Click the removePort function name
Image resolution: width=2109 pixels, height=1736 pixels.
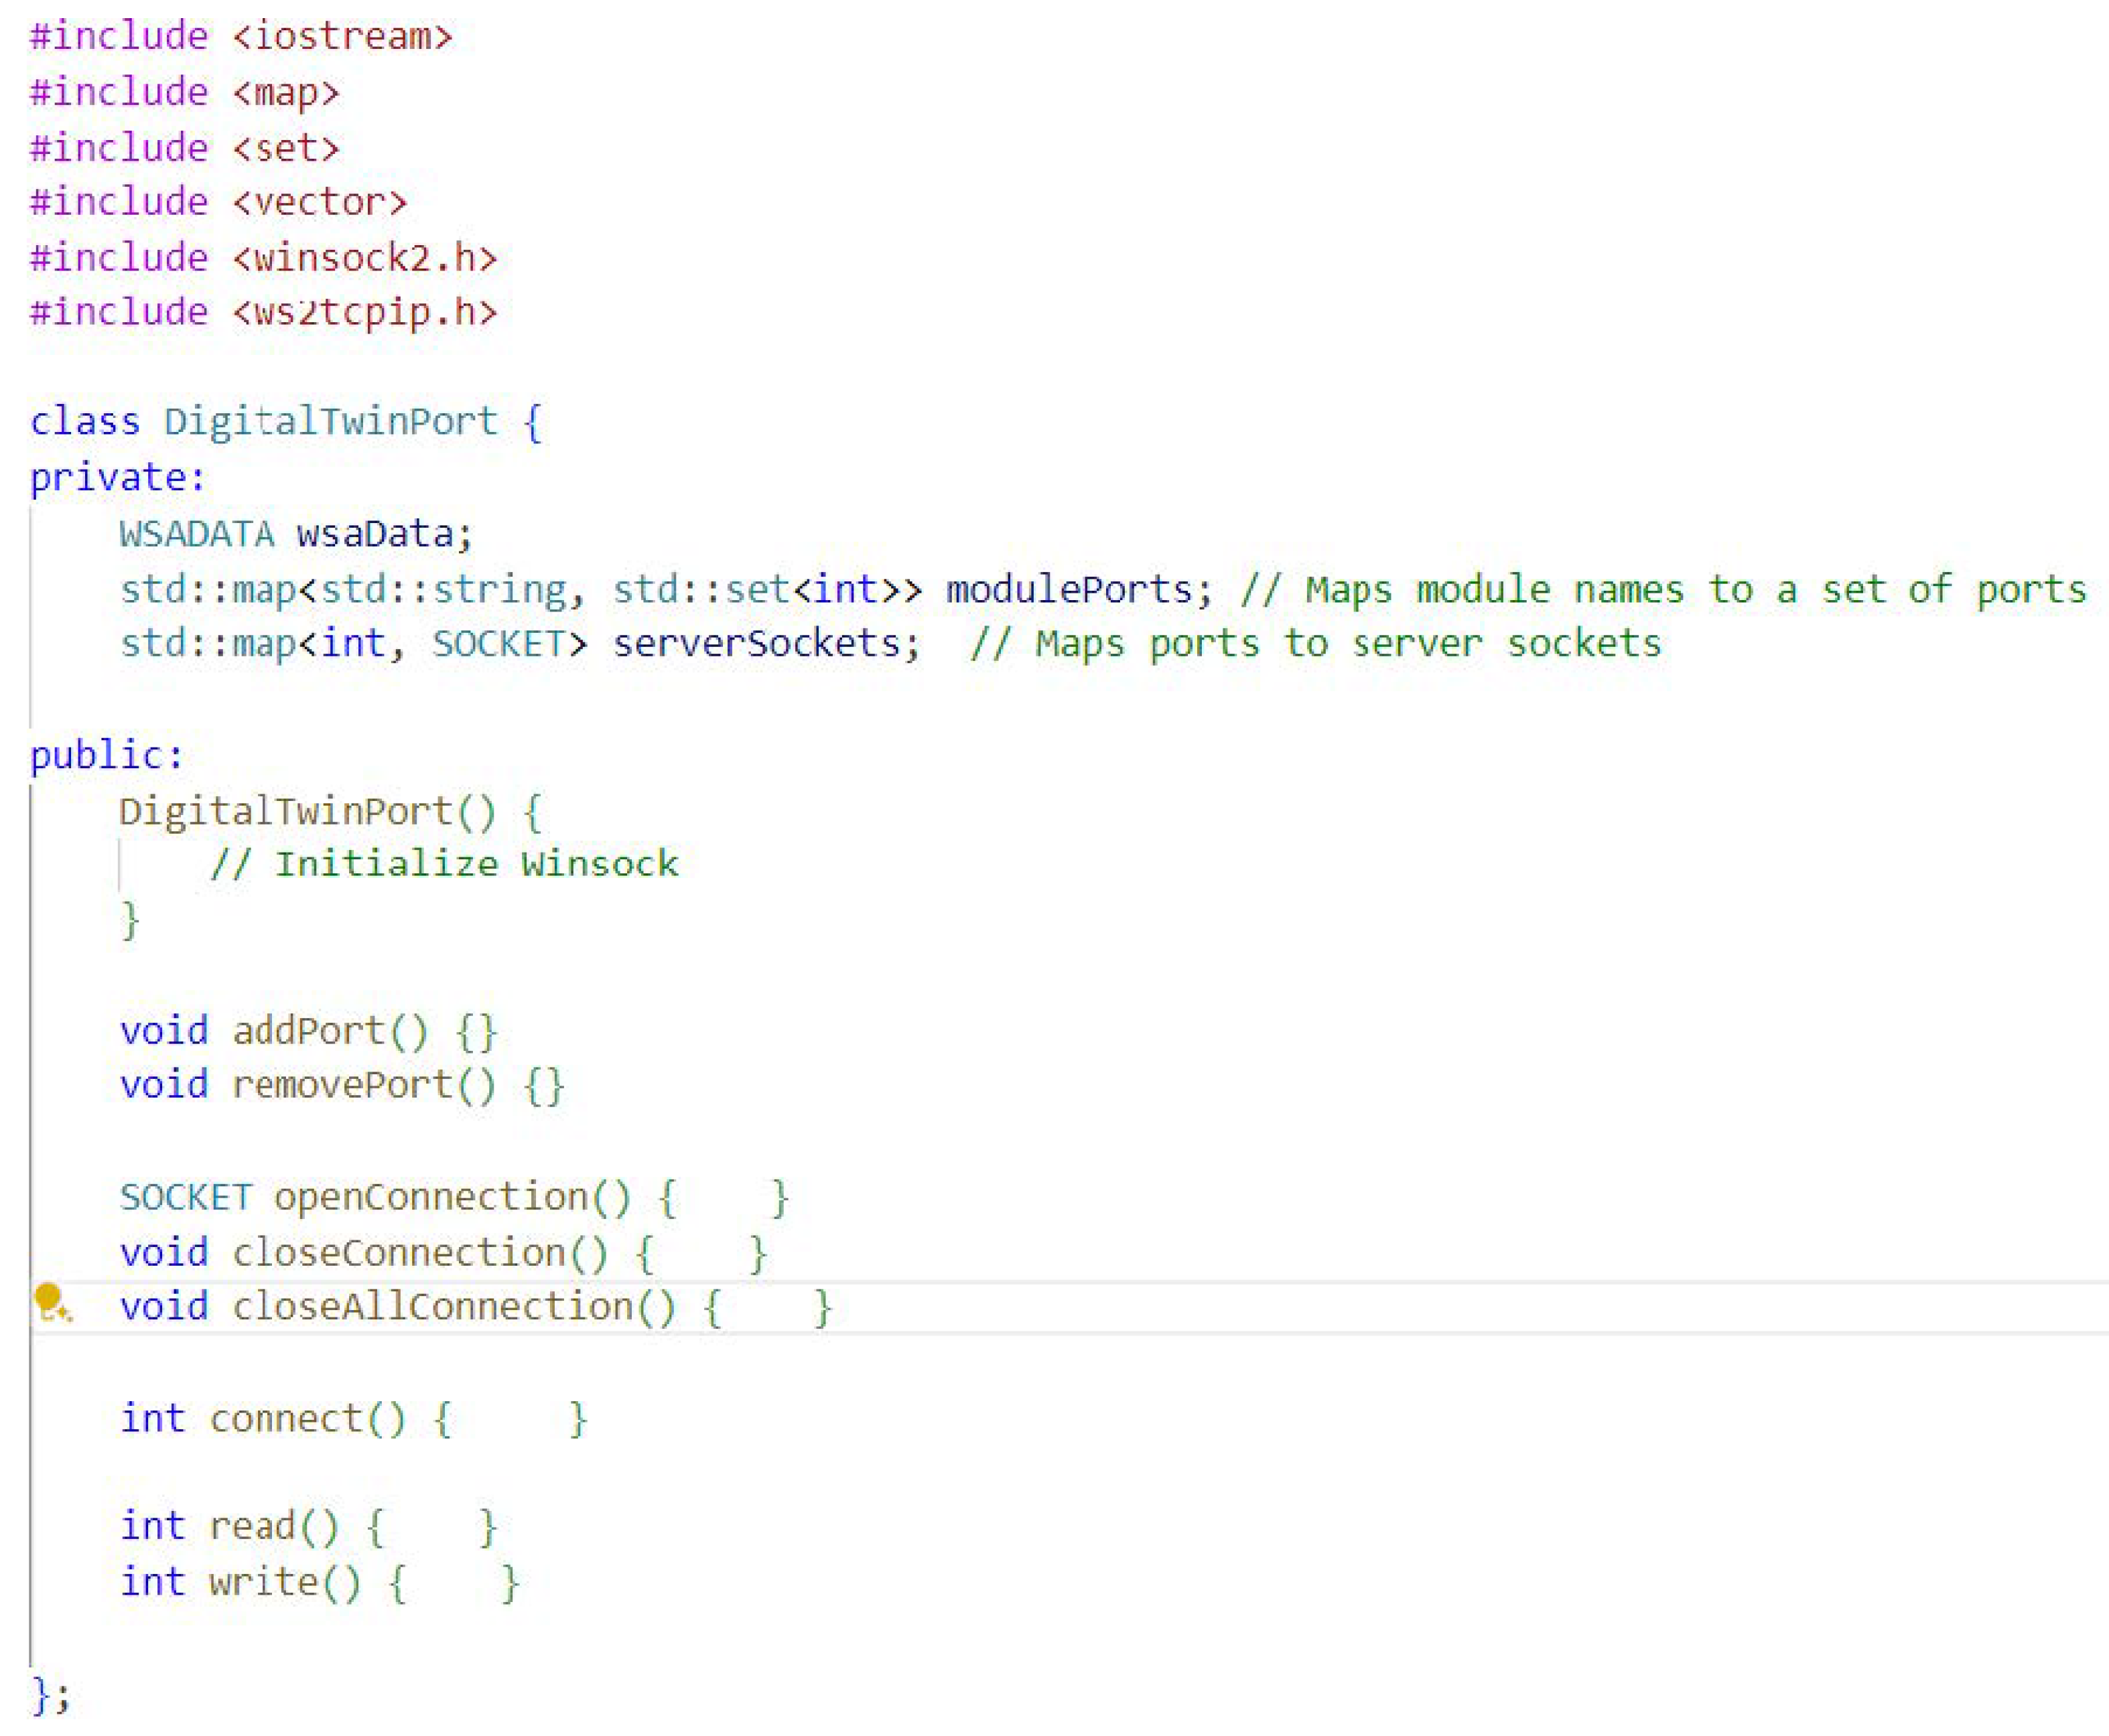click(342, 1085)
